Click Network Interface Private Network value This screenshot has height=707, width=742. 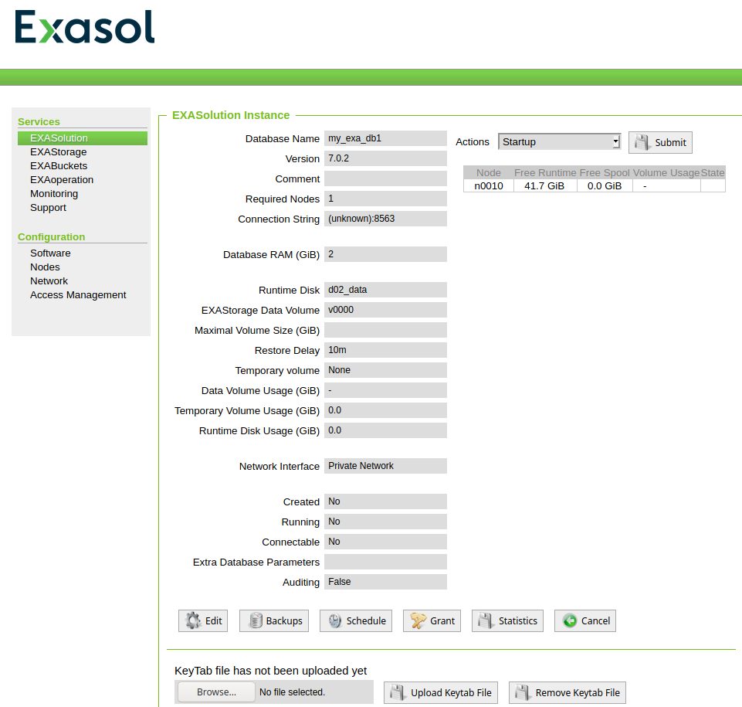[x=385, y=466]
